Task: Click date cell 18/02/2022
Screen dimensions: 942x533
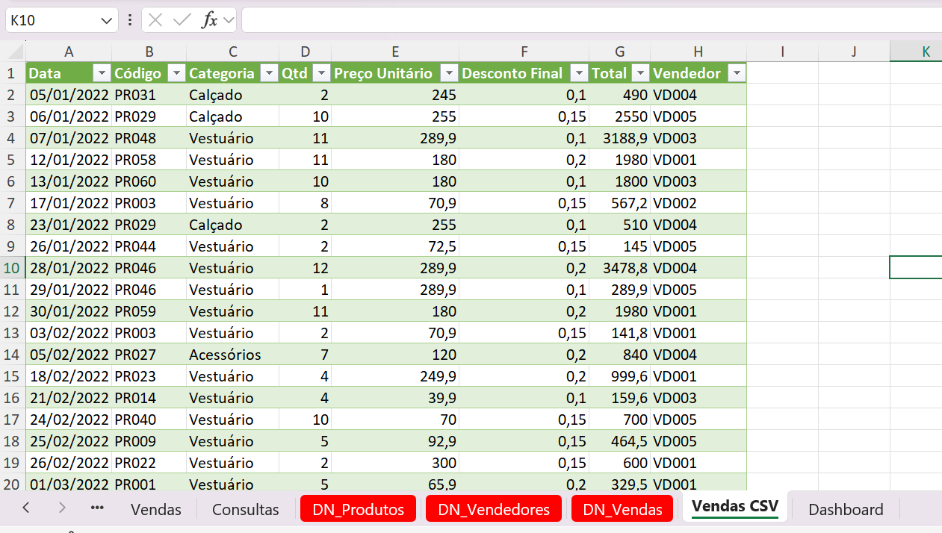Action: point(69,376)
